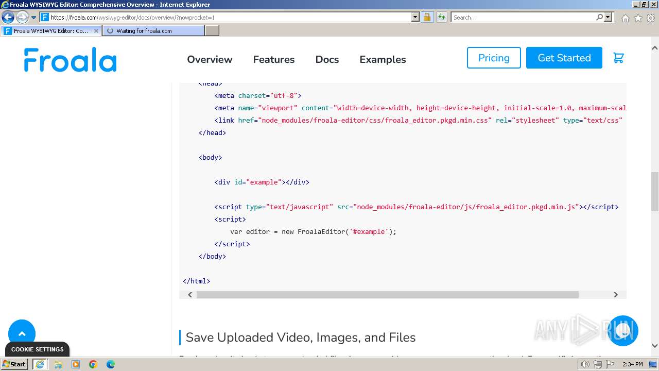659x371 pixels.
Task: Click the address bar URL field
Action: 229,17
